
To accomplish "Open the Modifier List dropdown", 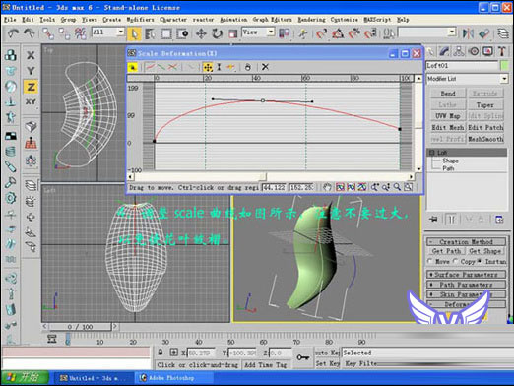I will point(504,79).
